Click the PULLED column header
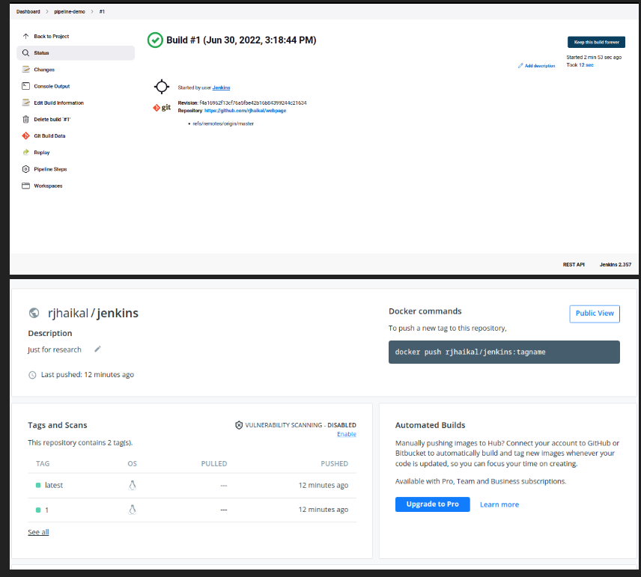 214,464
